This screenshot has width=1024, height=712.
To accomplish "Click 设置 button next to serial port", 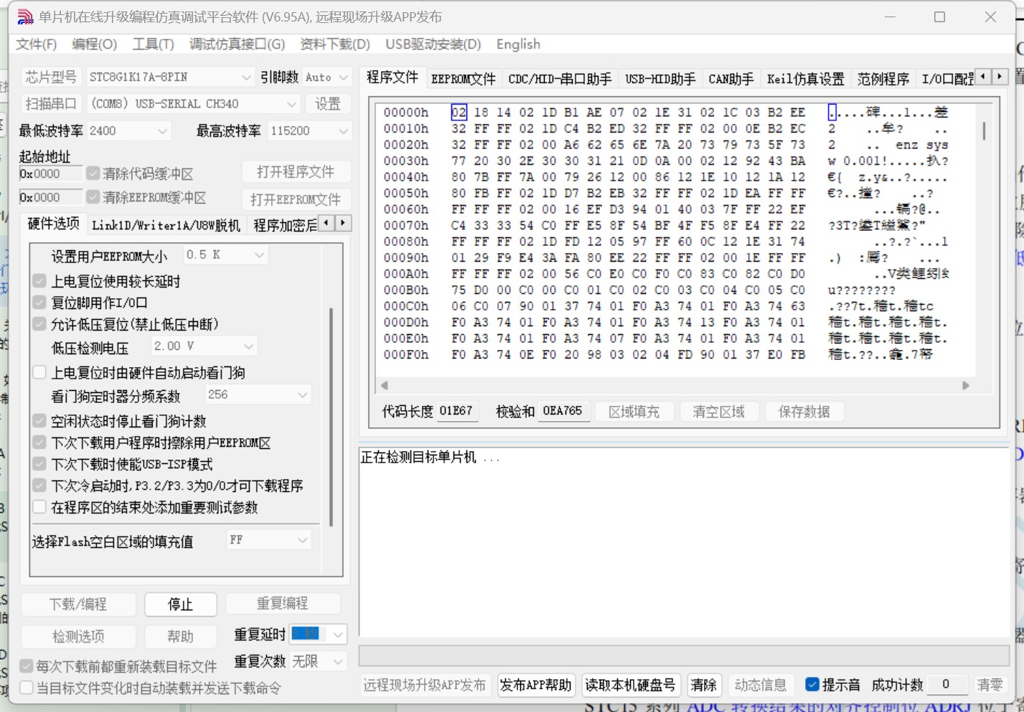I will [x=328, y=104].
